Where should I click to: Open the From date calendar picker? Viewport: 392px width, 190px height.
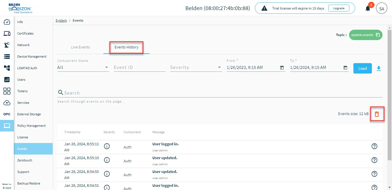282,68
